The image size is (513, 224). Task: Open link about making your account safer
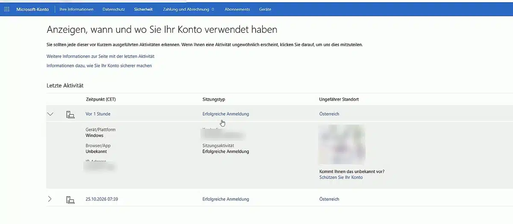point(99,66)
